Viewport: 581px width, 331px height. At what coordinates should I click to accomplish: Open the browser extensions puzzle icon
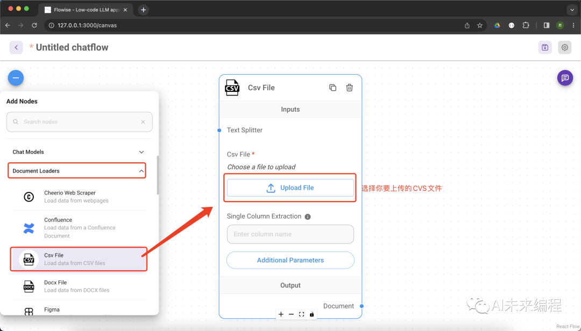pyautogui.click(x=526, y=25)
